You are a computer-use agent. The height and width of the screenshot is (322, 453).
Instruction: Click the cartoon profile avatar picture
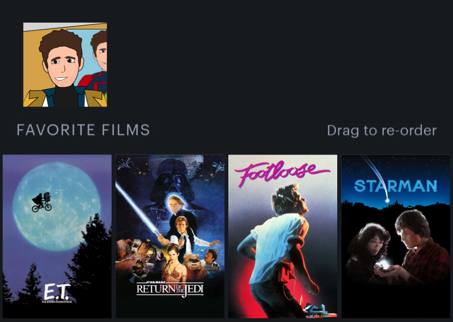[x=65, y=65]
